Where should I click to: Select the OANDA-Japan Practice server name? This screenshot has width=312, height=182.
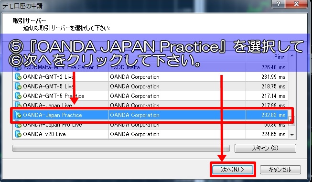tap(53, 115)
